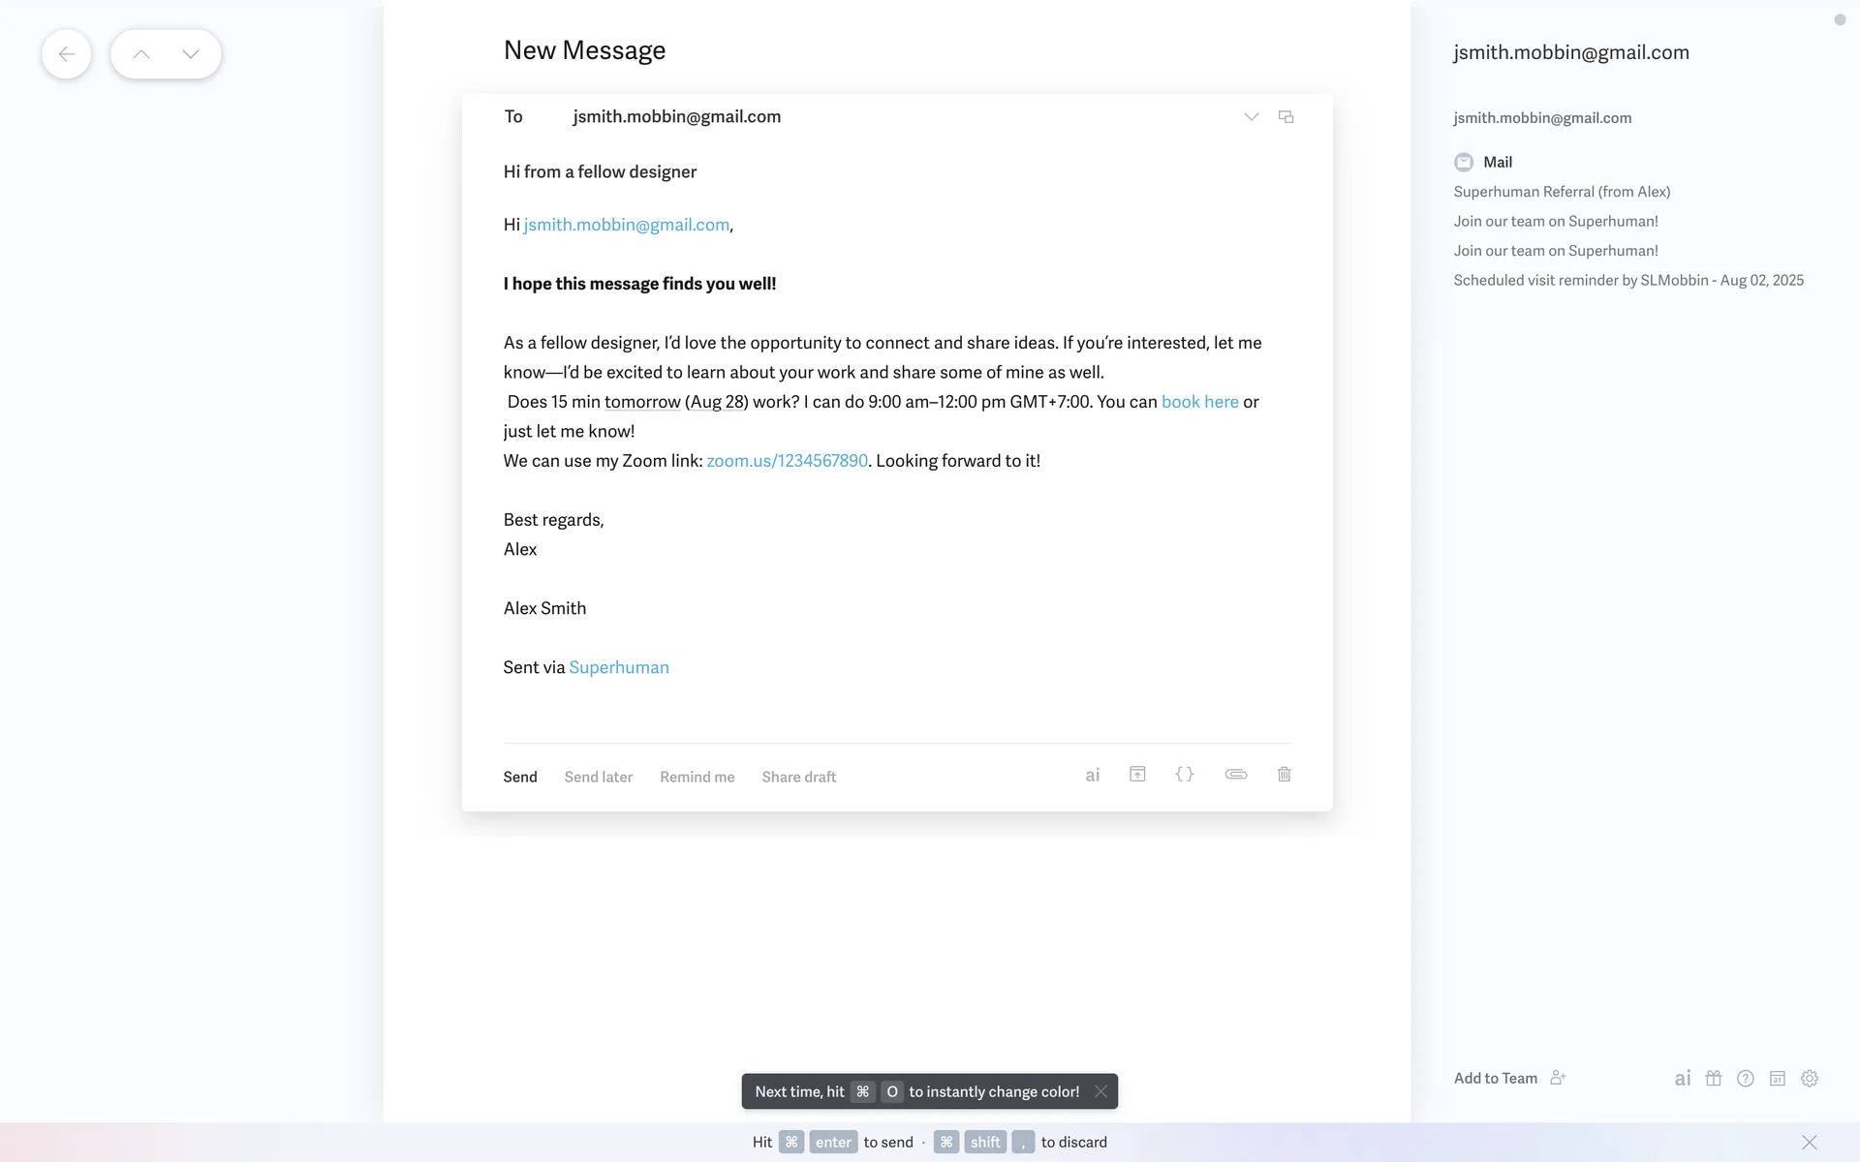Open the calendar icon in the sidebar footer
Screen dimensions: 1860x1162
click(1777, 1079)
